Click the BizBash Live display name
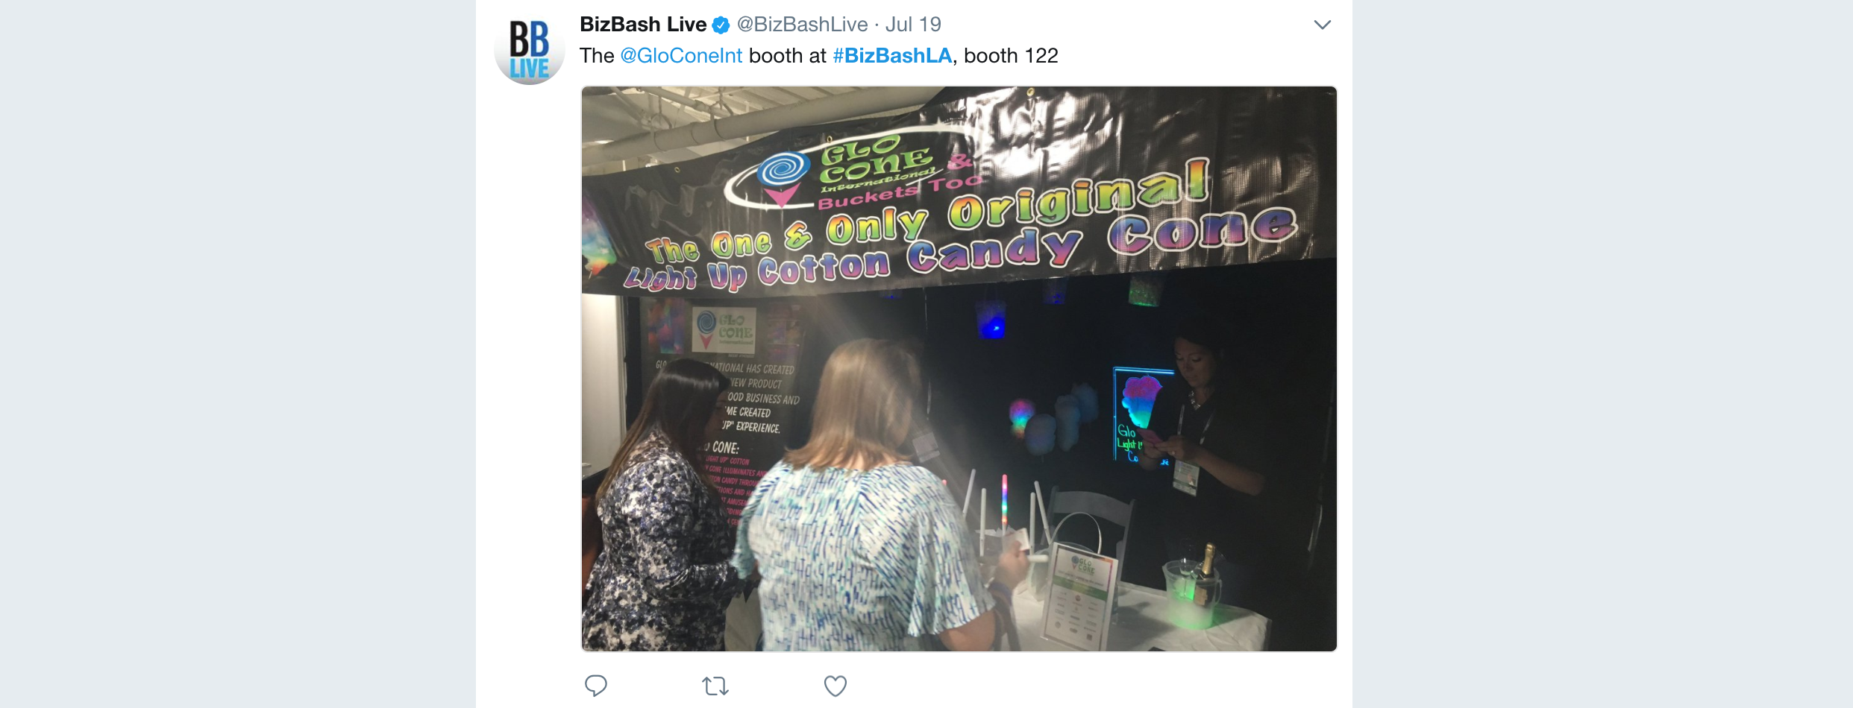Viewport: 1853px width, 708px height. pos(643,25)
